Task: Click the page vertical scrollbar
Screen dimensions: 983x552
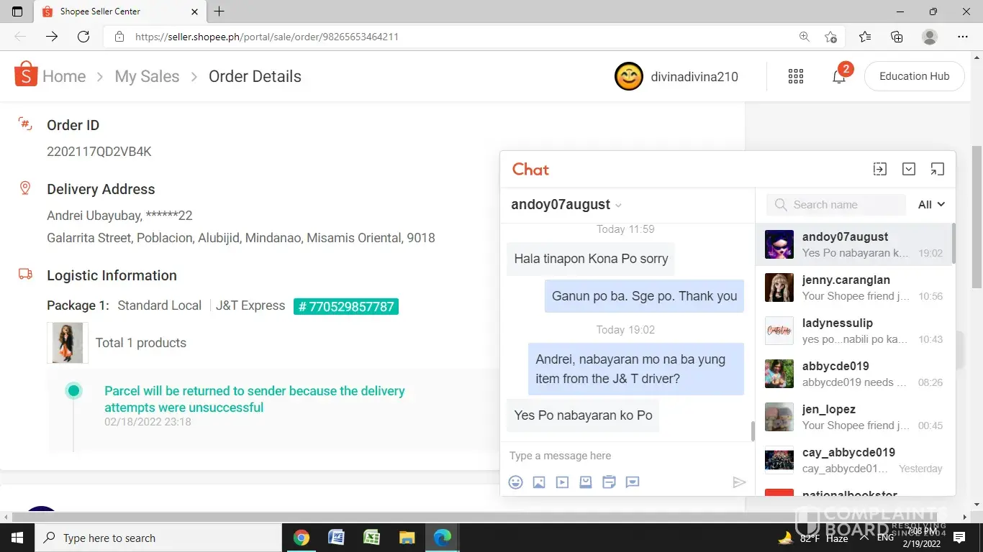Action: tap(977, 216)
